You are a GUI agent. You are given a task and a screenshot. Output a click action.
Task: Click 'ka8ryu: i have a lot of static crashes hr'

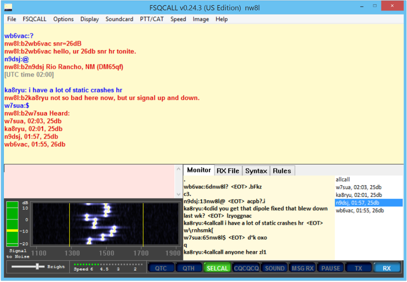(x=63, y=90)
